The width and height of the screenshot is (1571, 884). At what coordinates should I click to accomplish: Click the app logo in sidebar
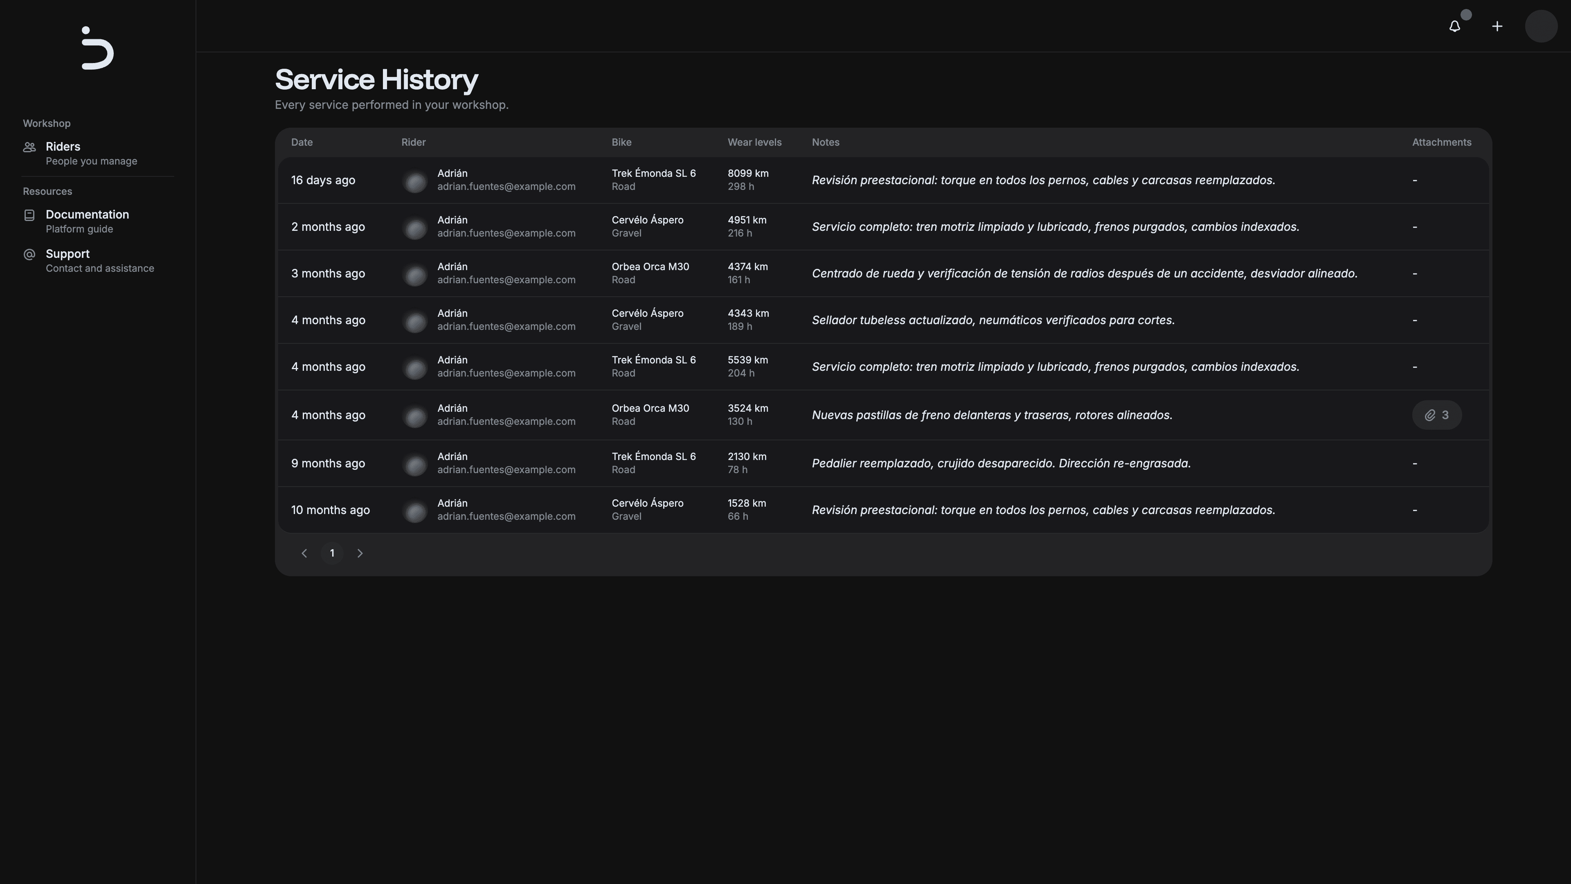coord(98,48)
